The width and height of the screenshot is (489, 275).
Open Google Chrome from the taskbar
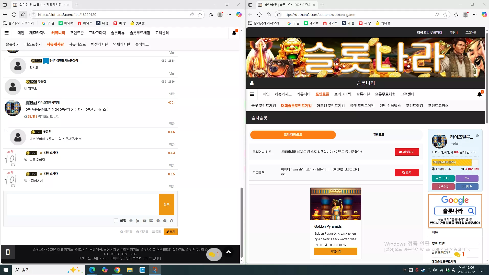point(117,270)
